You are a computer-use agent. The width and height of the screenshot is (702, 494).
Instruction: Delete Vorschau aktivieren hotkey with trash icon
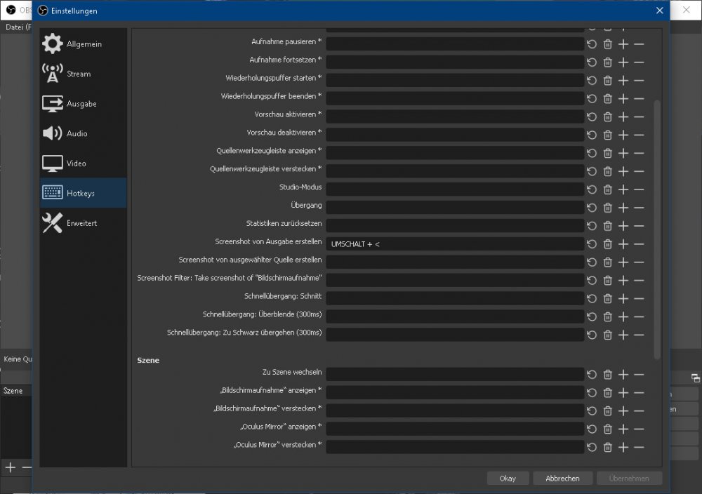point(607,116)
